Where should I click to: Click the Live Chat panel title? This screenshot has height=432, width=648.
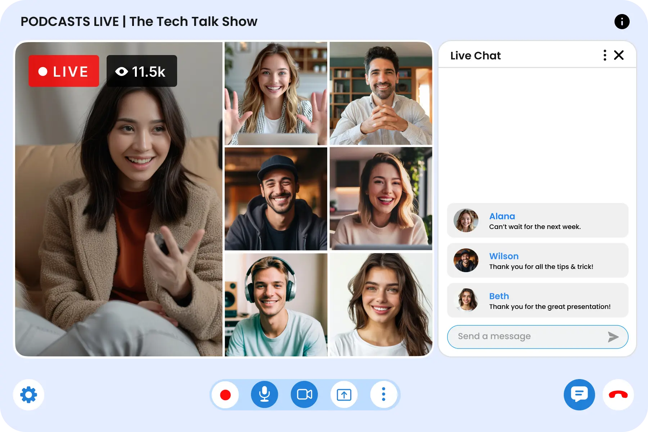[475, 55]
